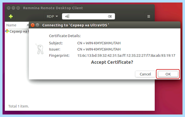Click the 'Certificate Details:' label
185x117 pixels.
[65, 36]
